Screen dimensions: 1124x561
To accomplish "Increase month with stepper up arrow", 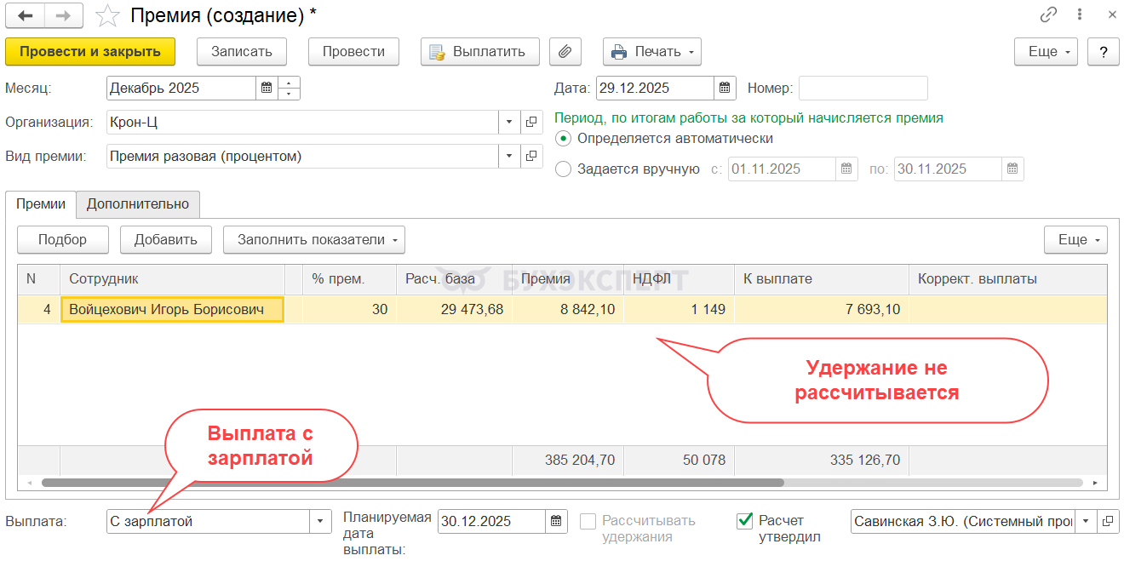I will point(290,83).
